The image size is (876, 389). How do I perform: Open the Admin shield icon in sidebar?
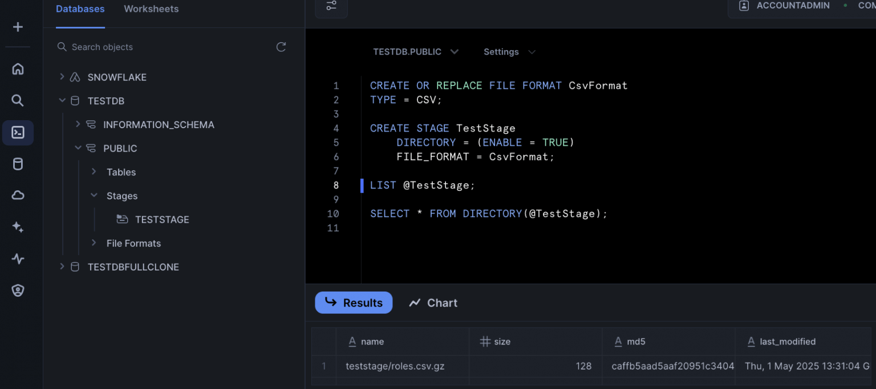click(18, 290)
